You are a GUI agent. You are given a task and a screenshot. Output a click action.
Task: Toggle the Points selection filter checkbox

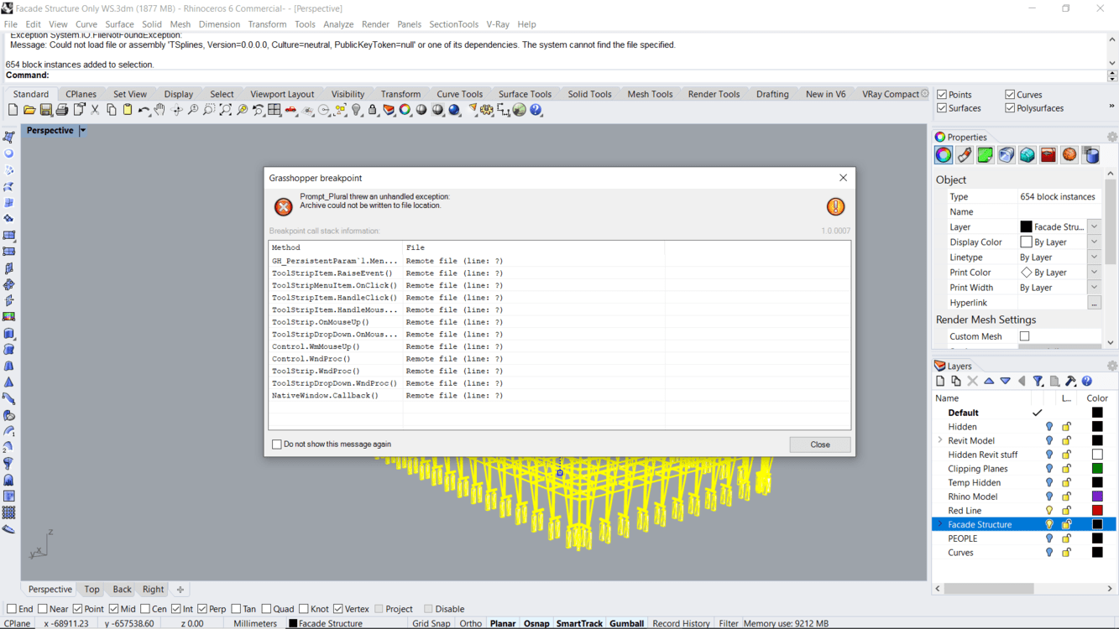(942, 95)
